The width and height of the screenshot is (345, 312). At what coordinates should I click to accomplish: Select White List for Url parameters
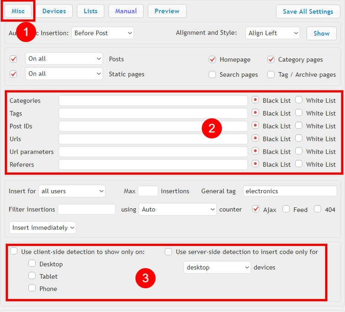point(299,151)
